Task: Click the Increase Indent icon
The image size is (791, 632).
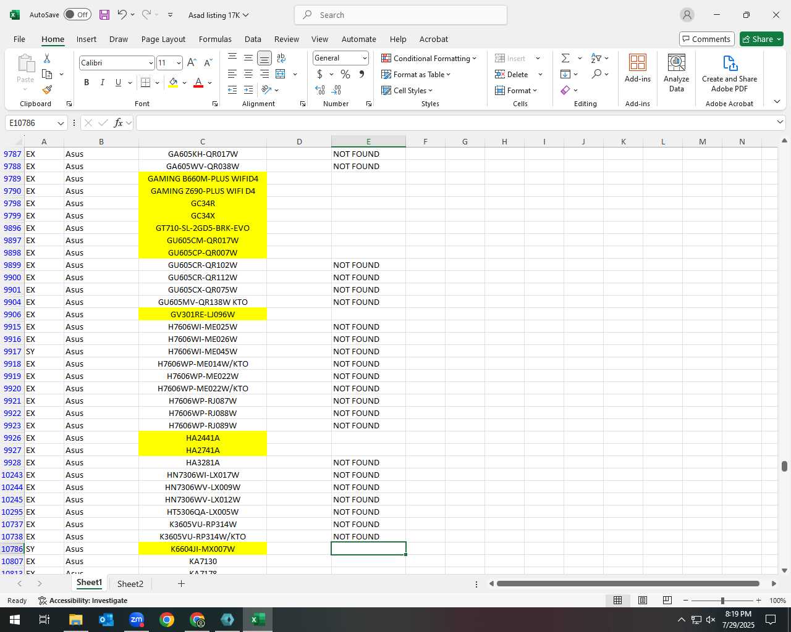Action: [248, 90]
